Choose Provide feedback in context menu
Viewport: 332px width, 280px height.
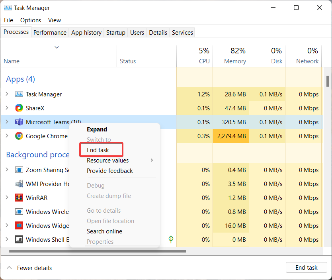point(110,171)
